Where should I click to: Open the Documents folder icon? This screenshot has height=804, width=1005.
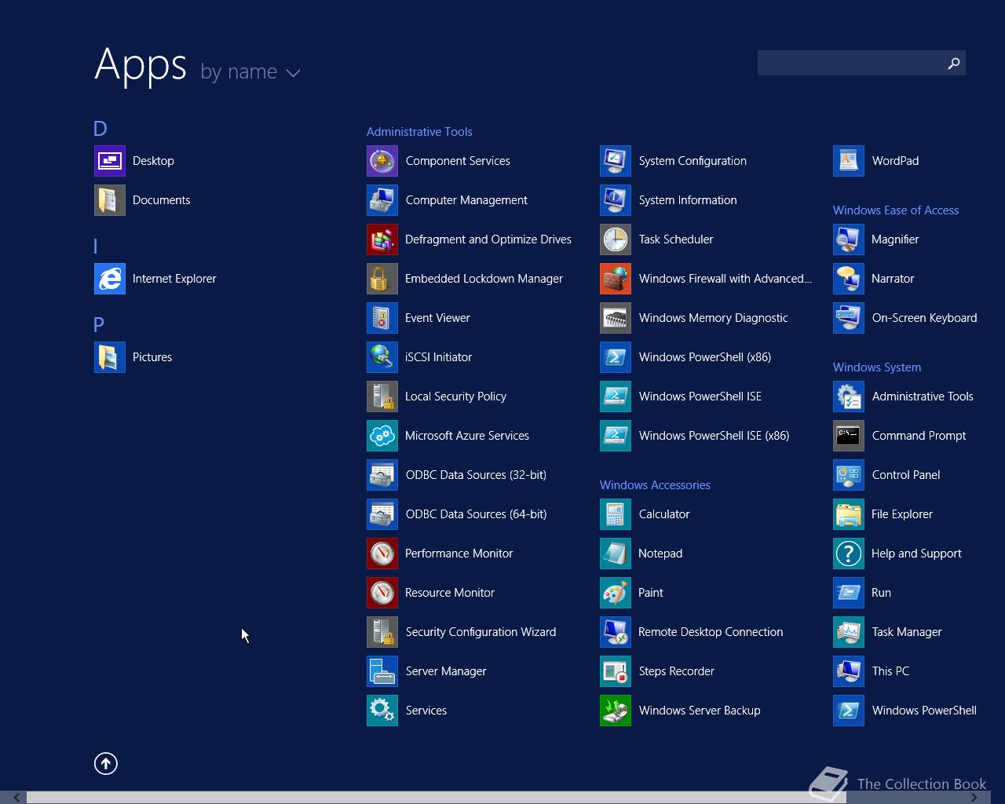110,200
